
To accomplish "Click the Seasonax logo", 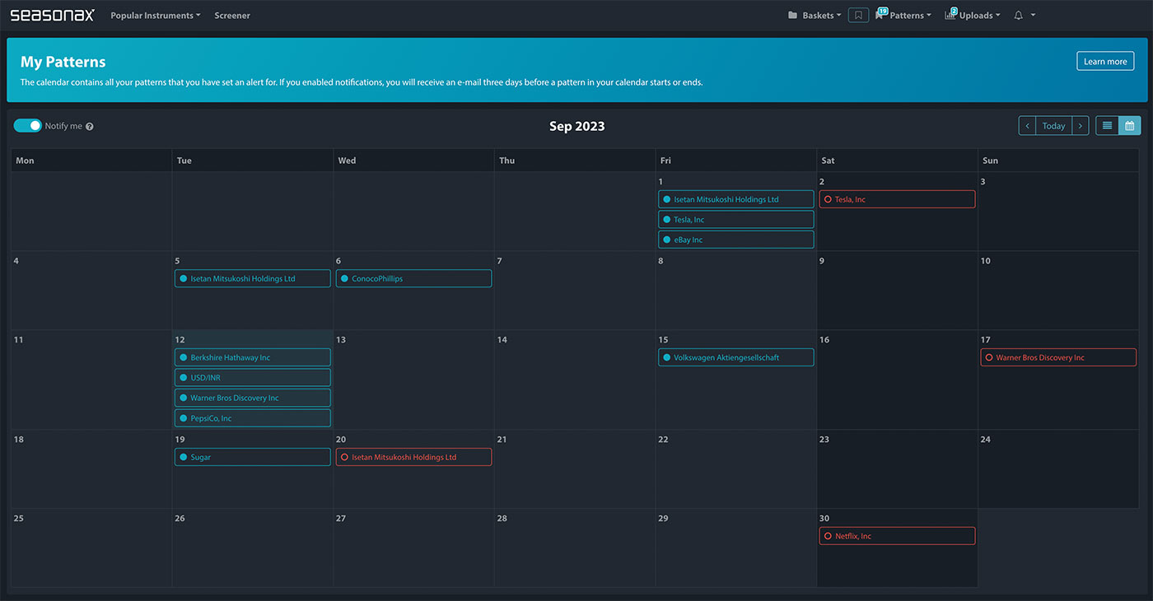I will pyautogui.click(x=52, y=15).
